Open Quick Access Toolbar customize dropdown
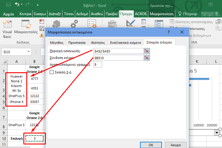222x148 pixels. [37, 5]
